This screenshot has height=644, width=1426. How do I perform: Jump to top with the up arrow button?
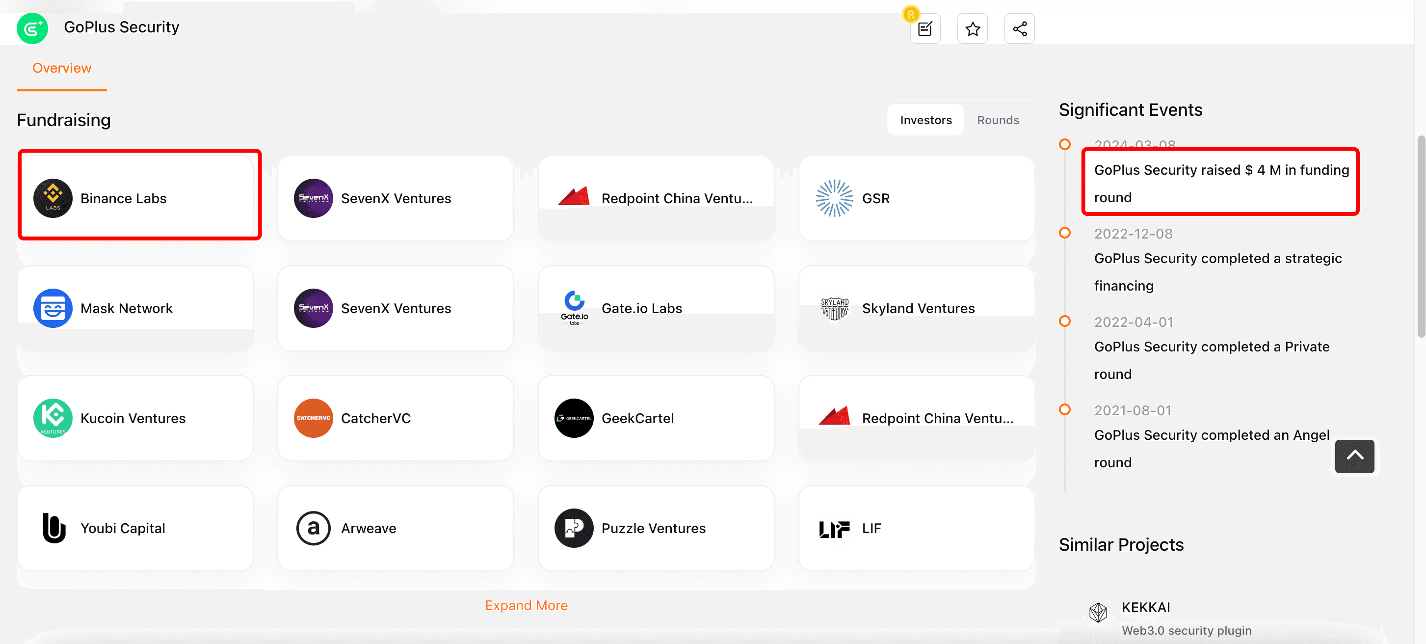(x=1354, y=456)
